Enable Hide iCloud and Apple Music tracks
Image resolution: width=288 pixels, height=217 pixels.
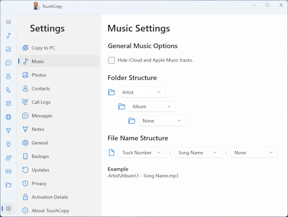click(x=112, y=60)
